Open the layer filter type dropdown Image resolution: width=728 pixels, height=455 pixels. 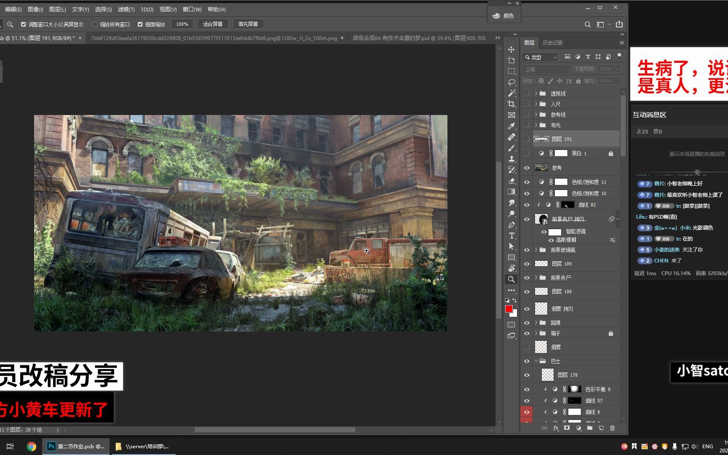point(541,57)
